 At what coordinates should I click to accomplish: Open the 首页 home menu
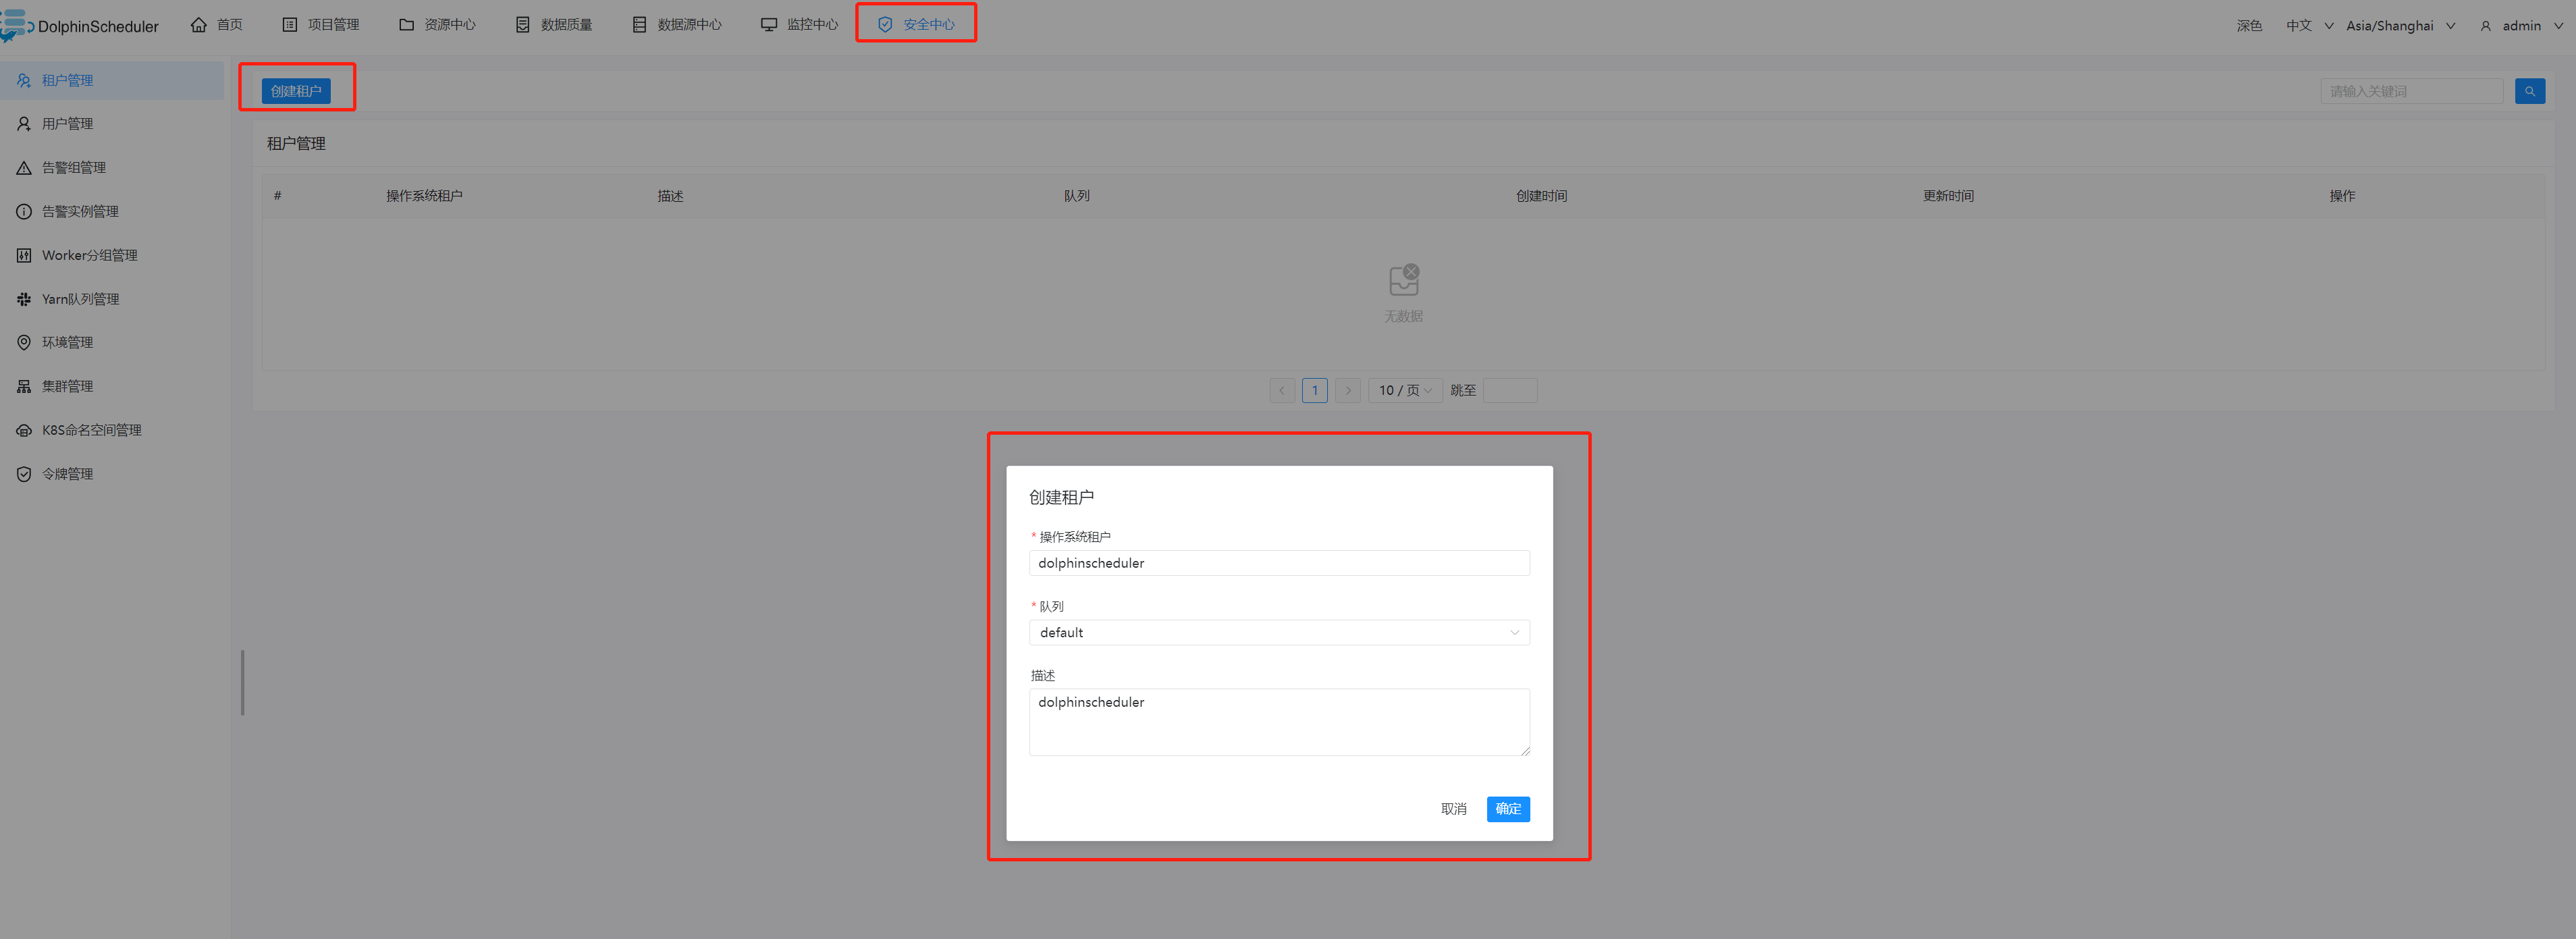pos(216,24)
